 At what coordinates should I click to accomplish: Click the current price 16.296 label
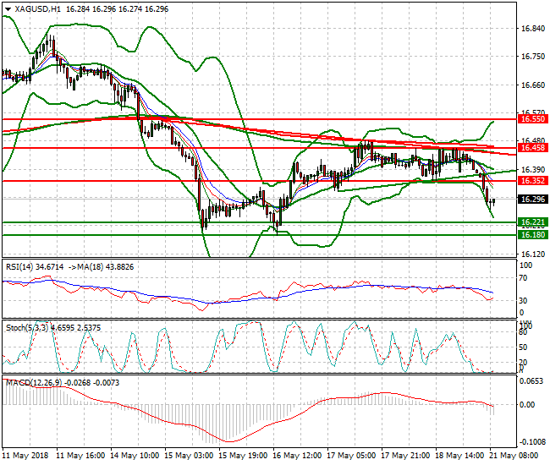533,200
